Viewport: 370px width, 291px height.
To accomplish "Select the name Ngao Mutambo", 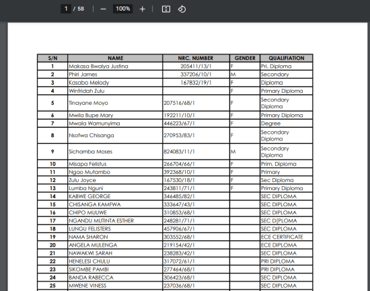I will 89,172.
